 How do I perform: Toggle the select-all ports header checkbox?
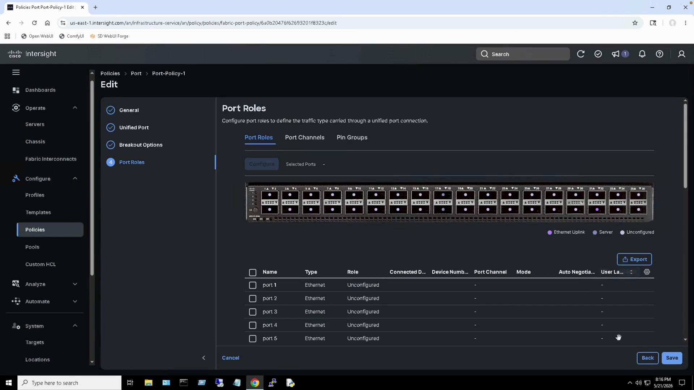click(x=253, y=272)
